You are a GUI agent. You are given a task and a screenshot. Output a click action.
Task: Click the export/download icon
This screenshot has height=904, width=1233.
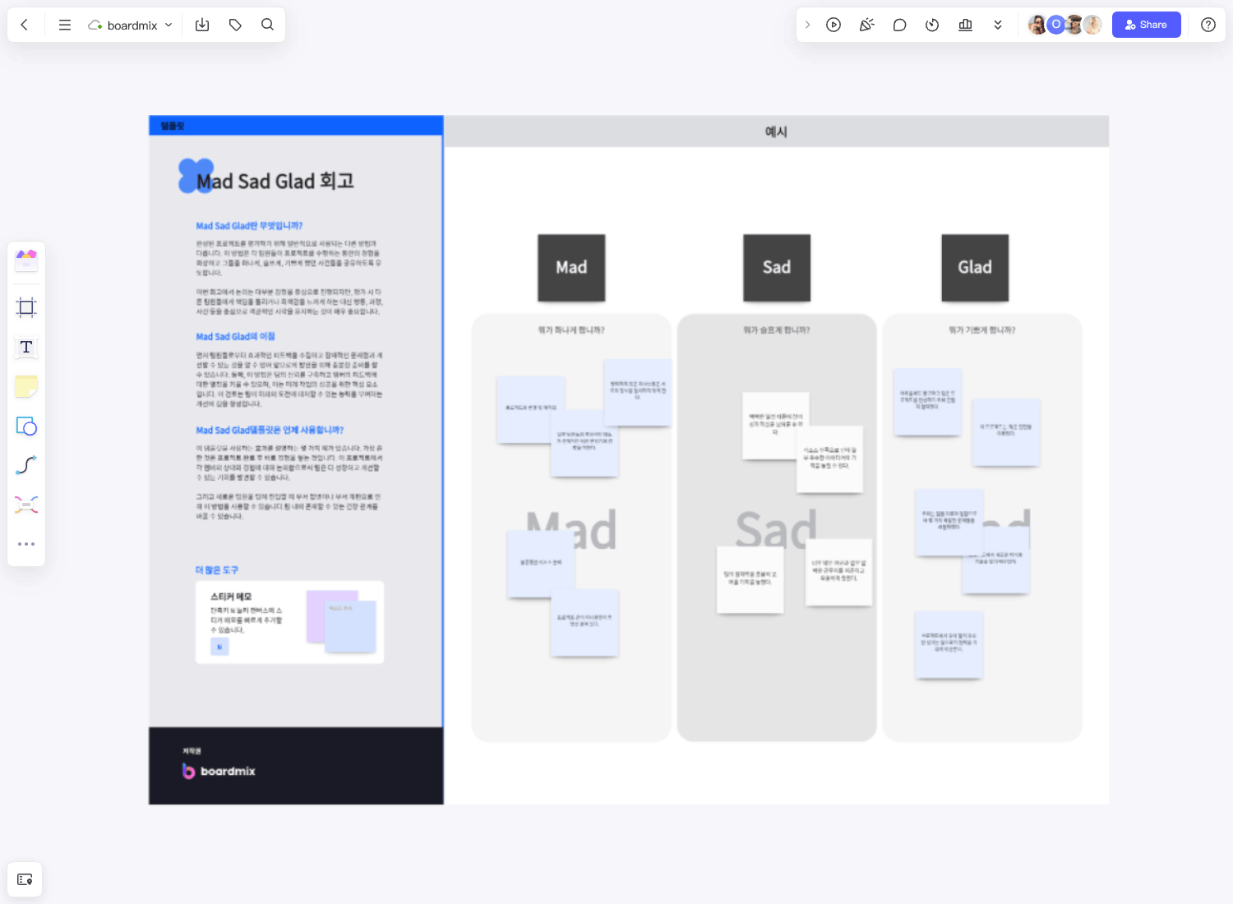[x=202, y=25]
